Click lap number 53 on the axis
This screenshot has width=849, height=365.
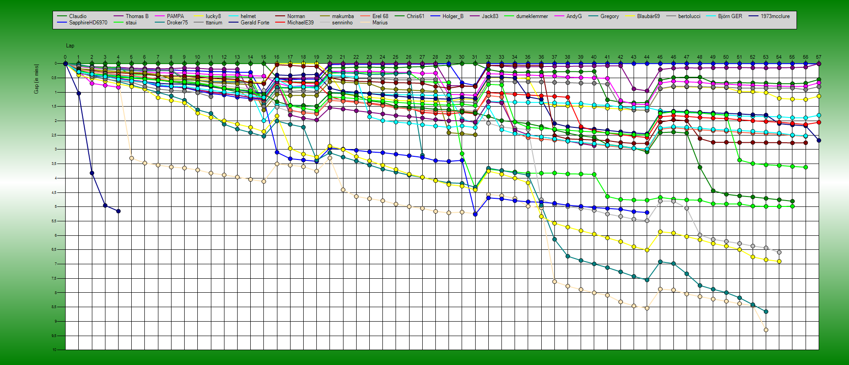766,57
